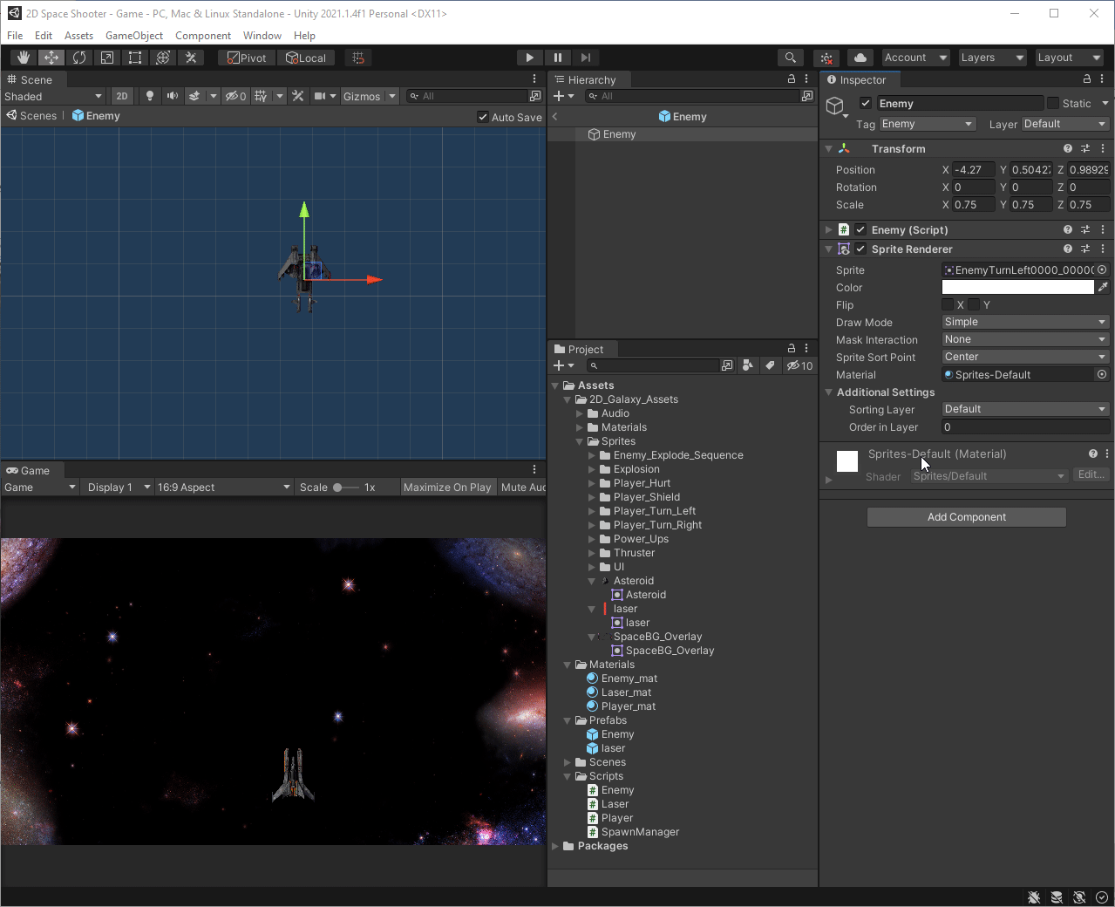
Task: Select the Hand tool in toolbar
Action: click(x=24, y=58)
